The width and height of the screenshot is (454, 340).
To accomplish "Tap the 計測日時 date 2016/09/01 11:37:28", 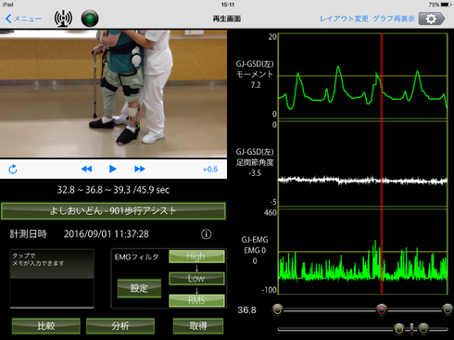I will click(x=107, y=234).
